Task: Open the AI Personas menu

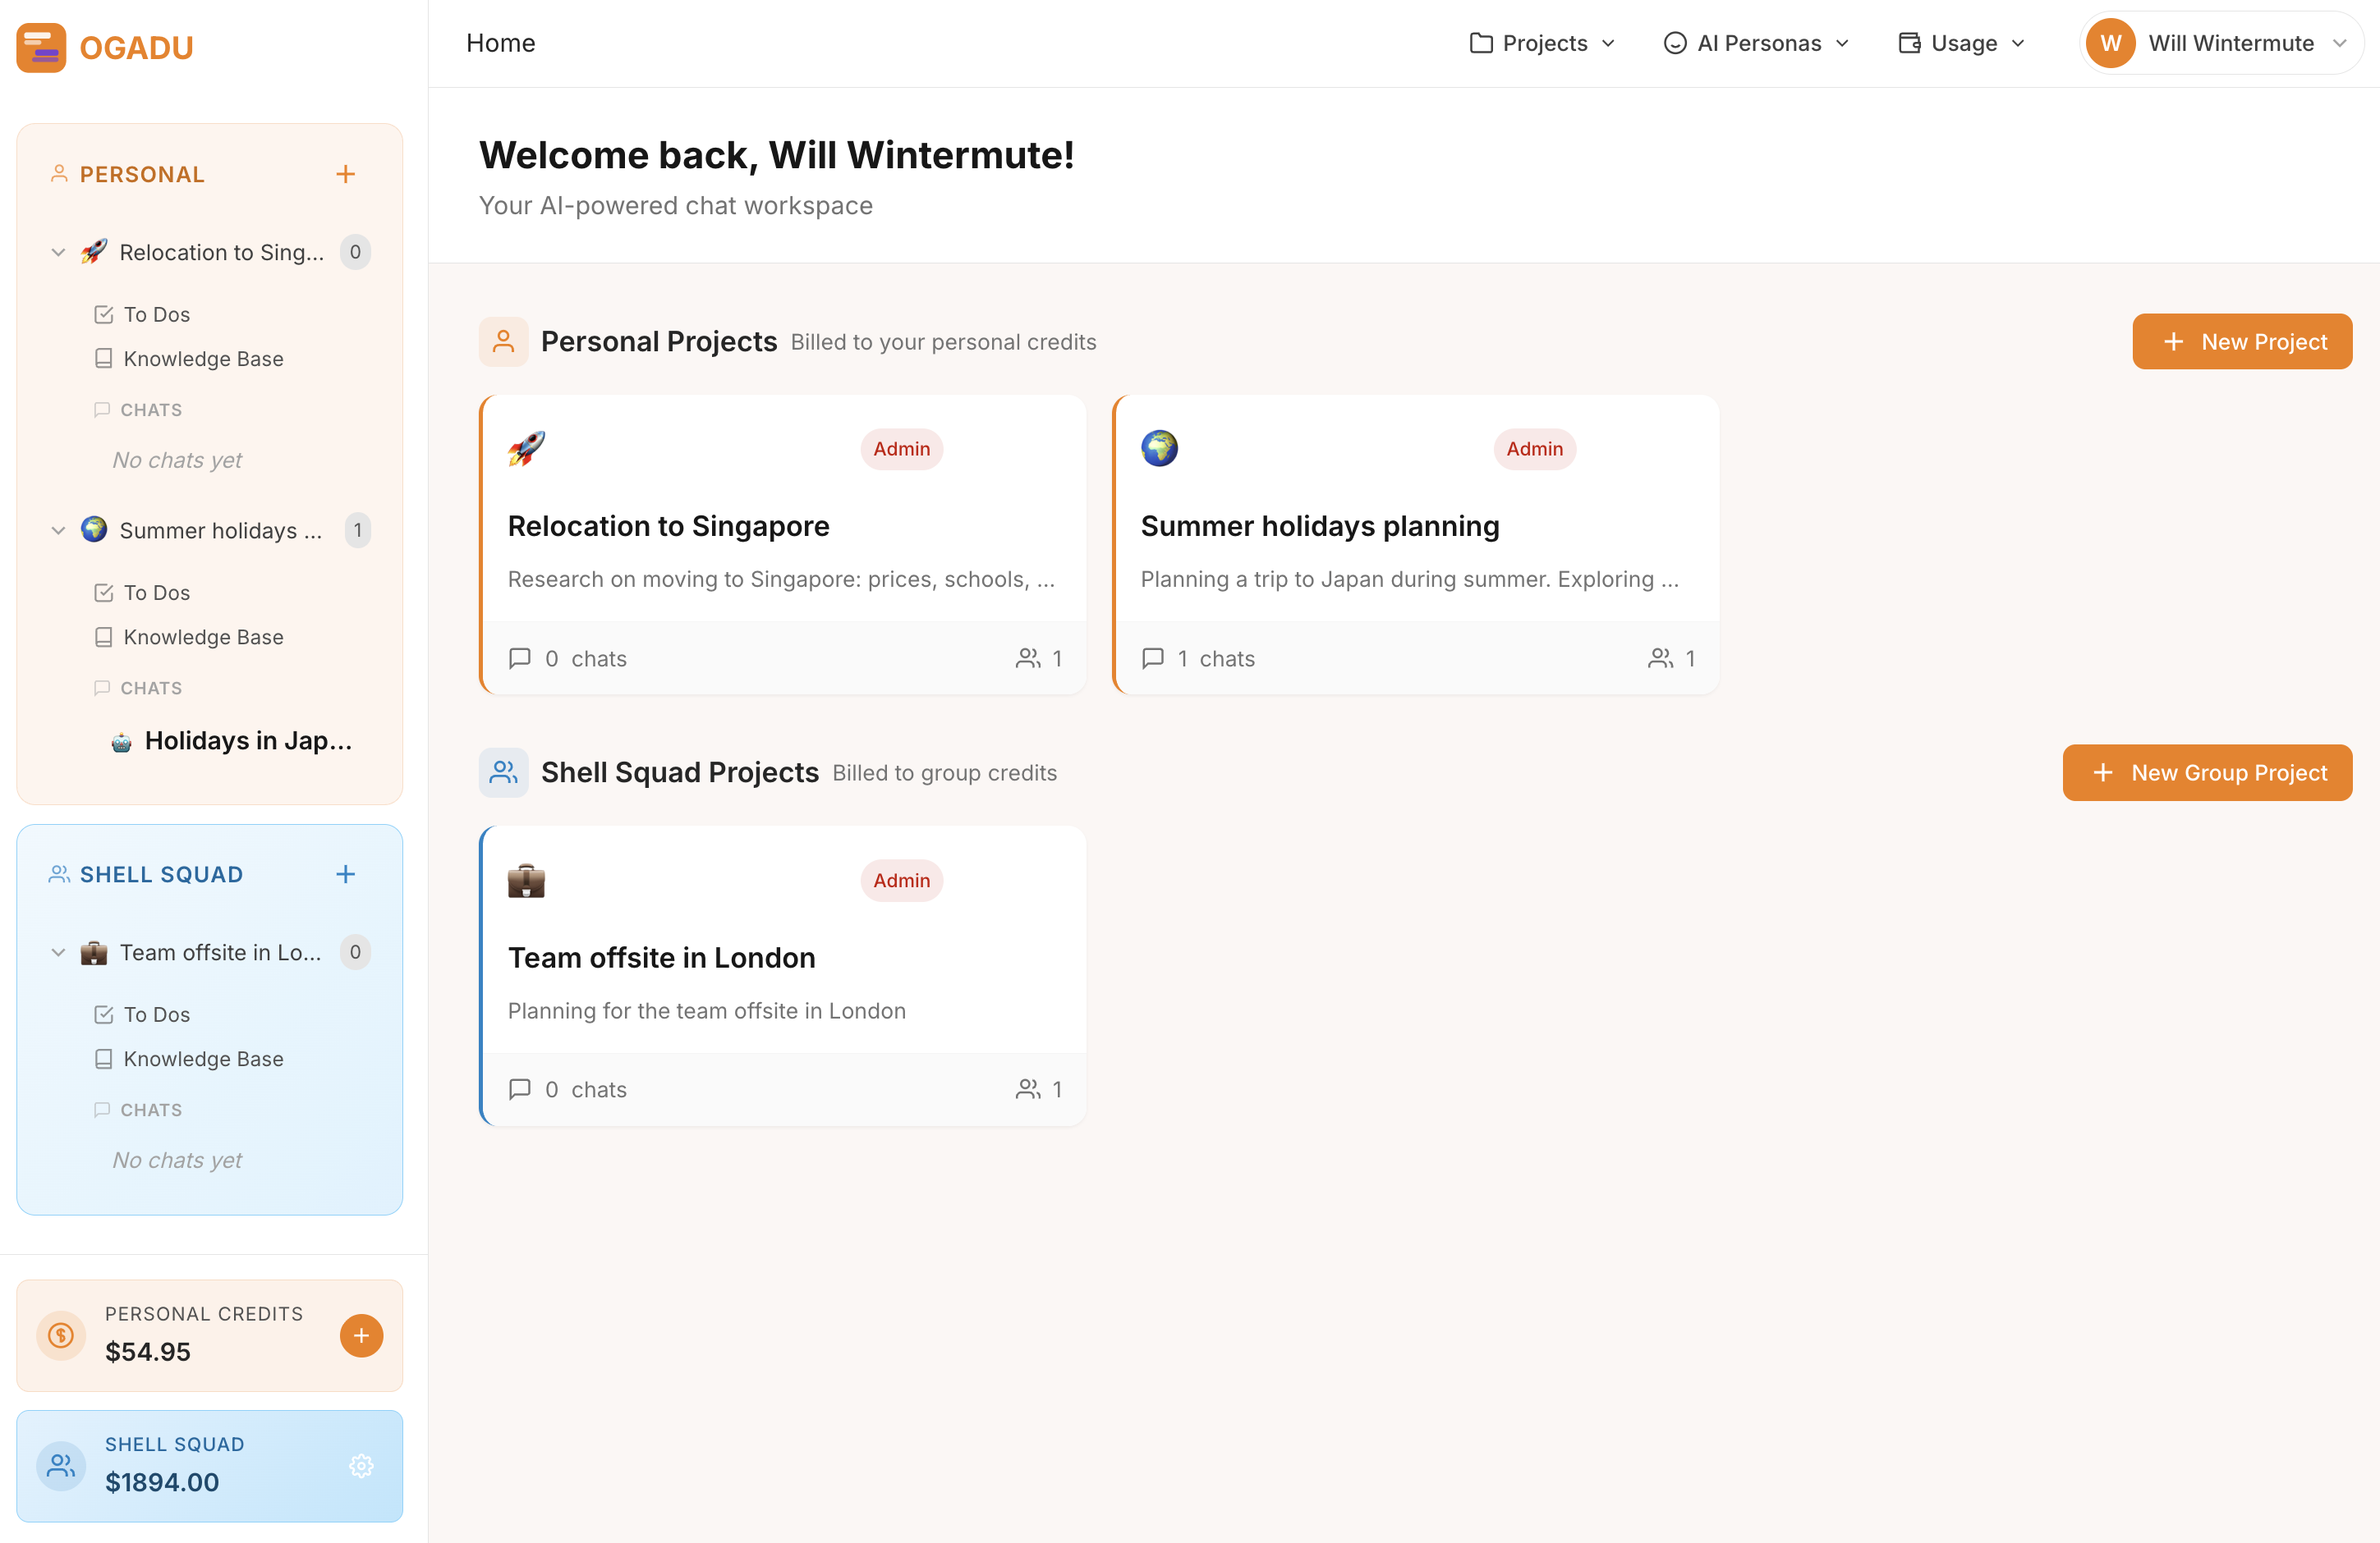Action: 1756,43
